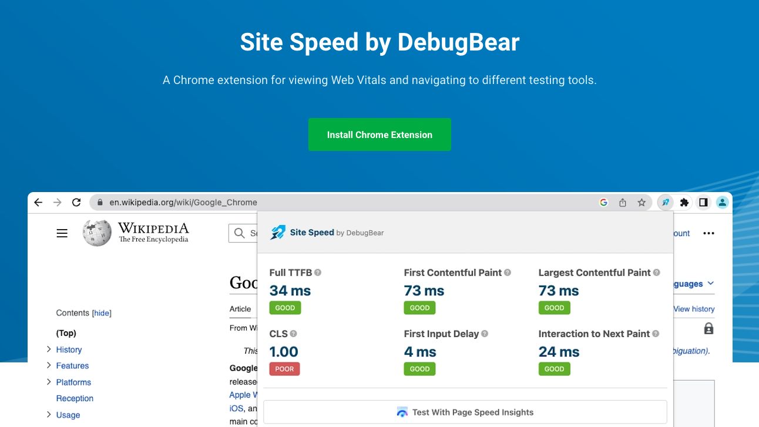Click the browser back arrow
This screenshot has width=759, height=427.
pos(38,203)
